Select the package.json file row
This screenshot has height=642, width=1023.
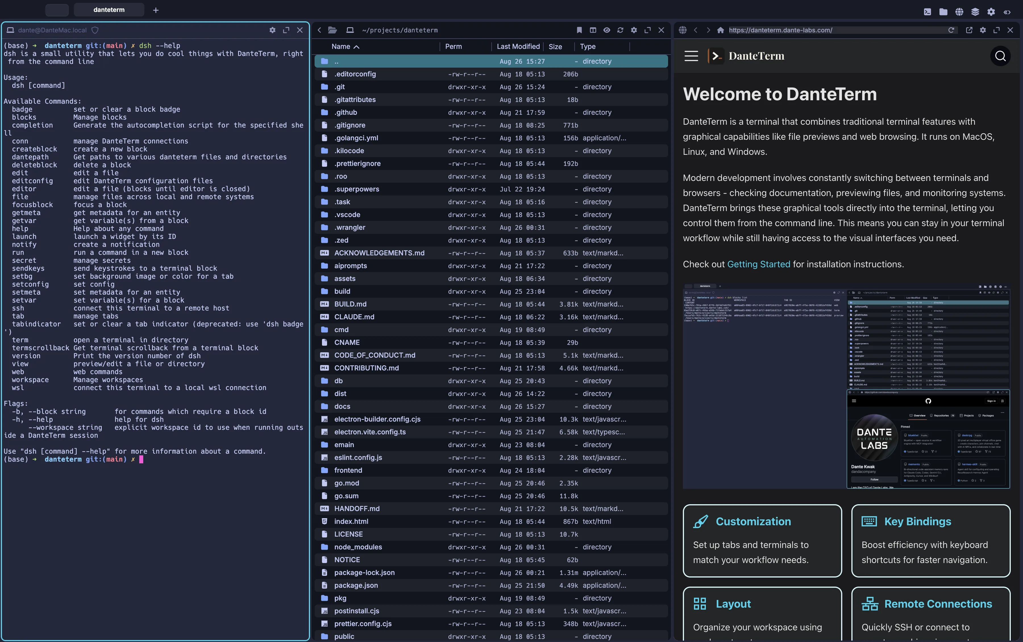(x=491, y=585)
